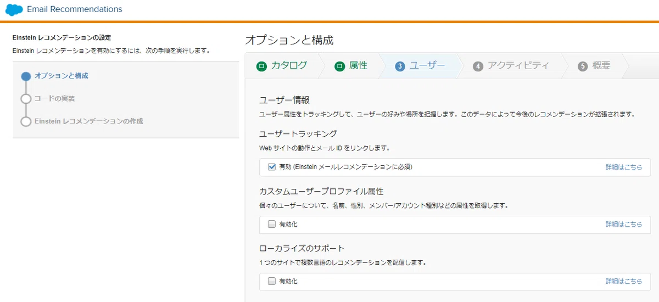The image size is (659, 302).
Task: Click the Email Recommendations header title
Action: (x=75, y=9)
